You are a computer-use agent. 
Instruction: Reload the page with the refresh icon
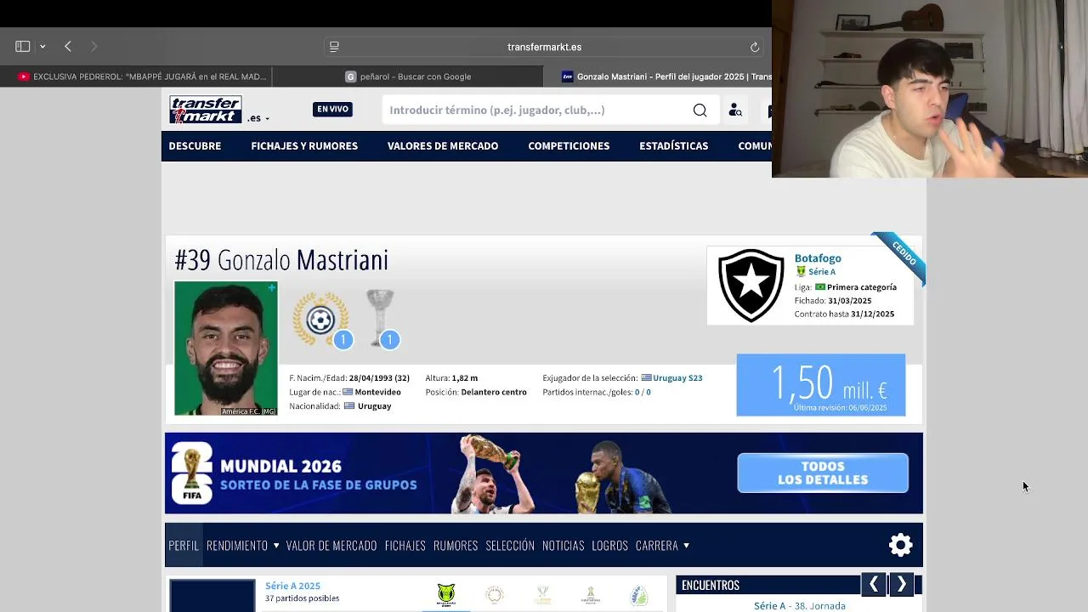[x=754, y=47]
